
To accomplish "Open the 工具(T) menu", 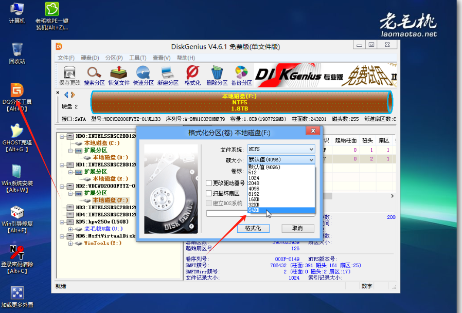I will coord(137,58).
